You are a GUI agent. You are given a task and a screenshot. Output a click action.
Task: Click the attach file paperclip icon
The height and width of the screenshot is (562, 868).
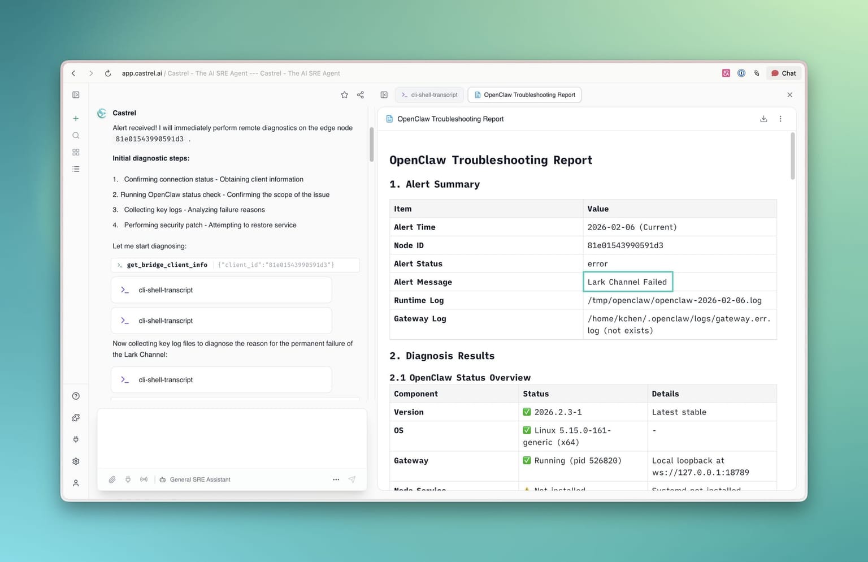pyautogui.click(x=112, y=479)
